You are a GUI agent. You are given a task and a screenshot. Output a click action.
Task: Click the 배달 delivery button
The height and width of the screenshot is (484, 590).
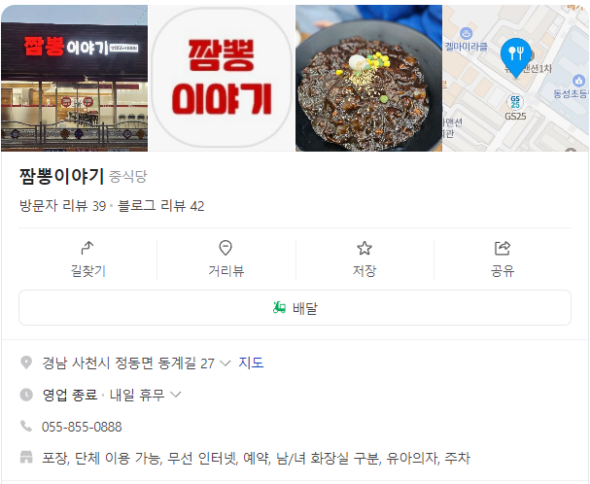pos(295,307)
